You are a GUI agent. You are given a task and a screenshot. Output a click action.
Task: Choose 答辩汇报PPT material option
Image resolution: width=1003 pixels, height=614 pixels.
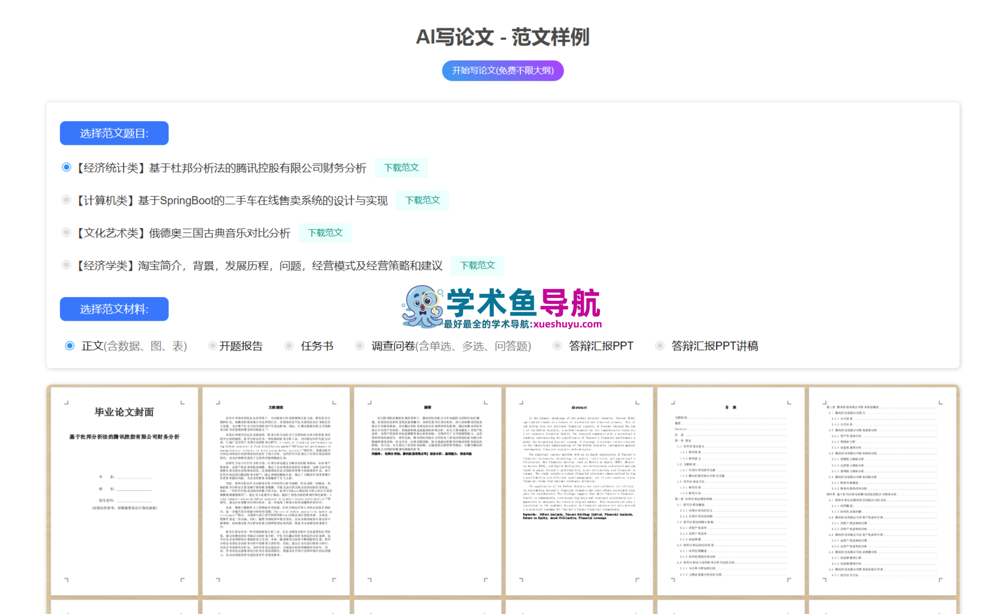point(557,346)
